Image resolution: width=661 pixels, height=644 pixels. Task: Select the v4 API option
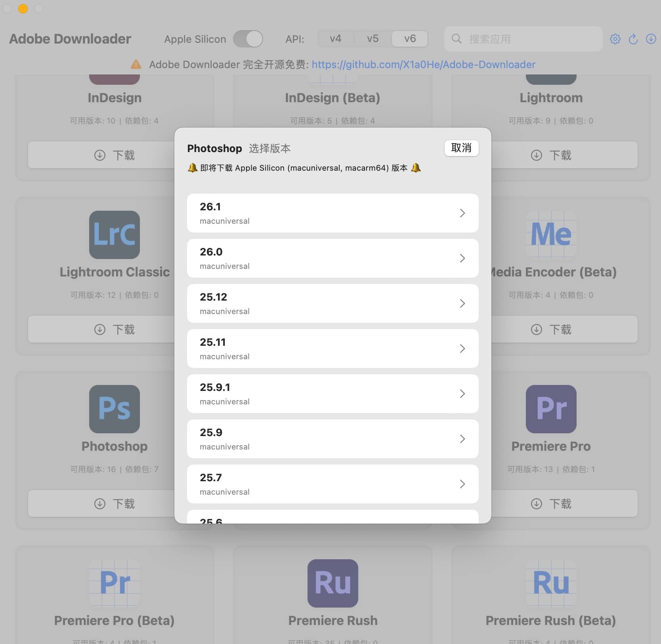click(x=336, y=38)
